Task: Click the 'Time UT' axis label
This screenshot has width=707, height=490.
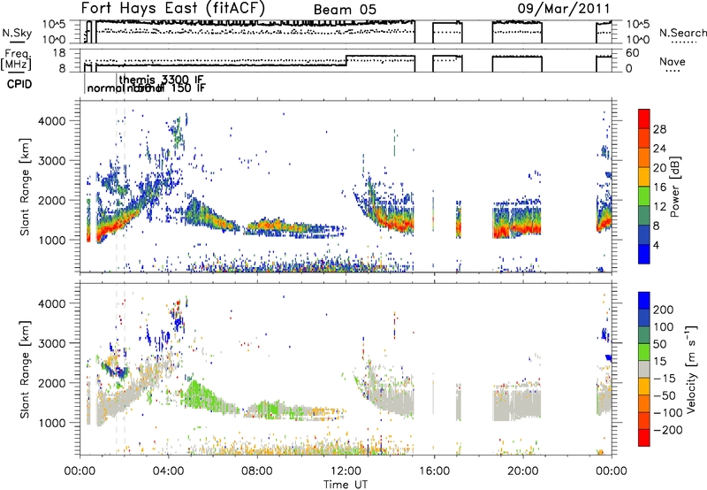Action: tap(346, 485)
